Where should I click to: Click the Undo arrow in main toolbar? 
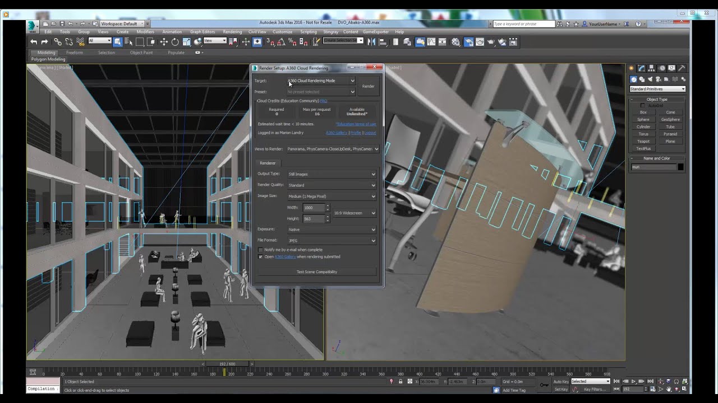(x=34, y=42)
